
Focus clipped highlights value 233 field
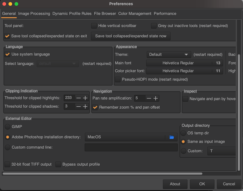click(x=69, y=98)
